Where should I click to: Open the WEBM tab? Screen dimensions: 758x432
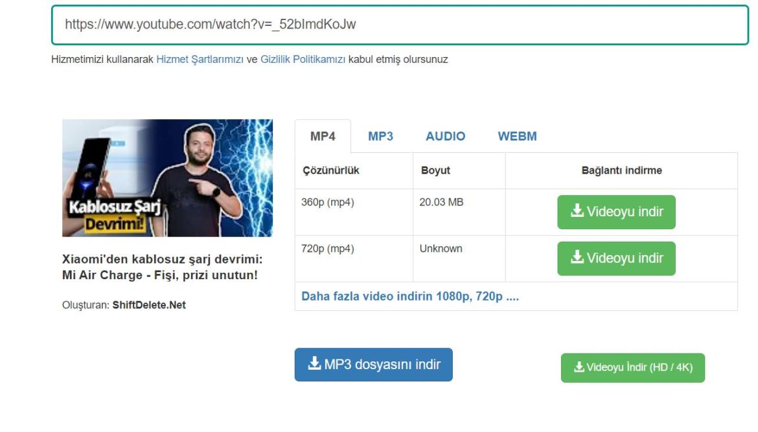(x=518, y=136)
